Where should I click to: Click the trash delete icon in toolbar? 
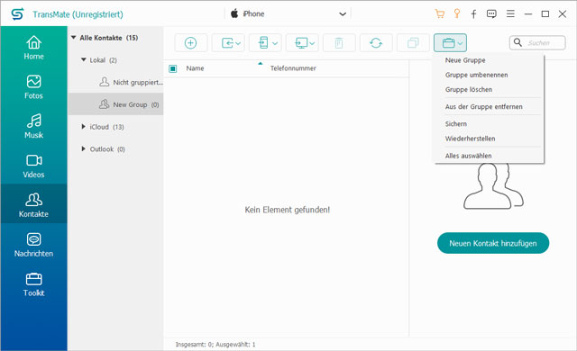339,43
